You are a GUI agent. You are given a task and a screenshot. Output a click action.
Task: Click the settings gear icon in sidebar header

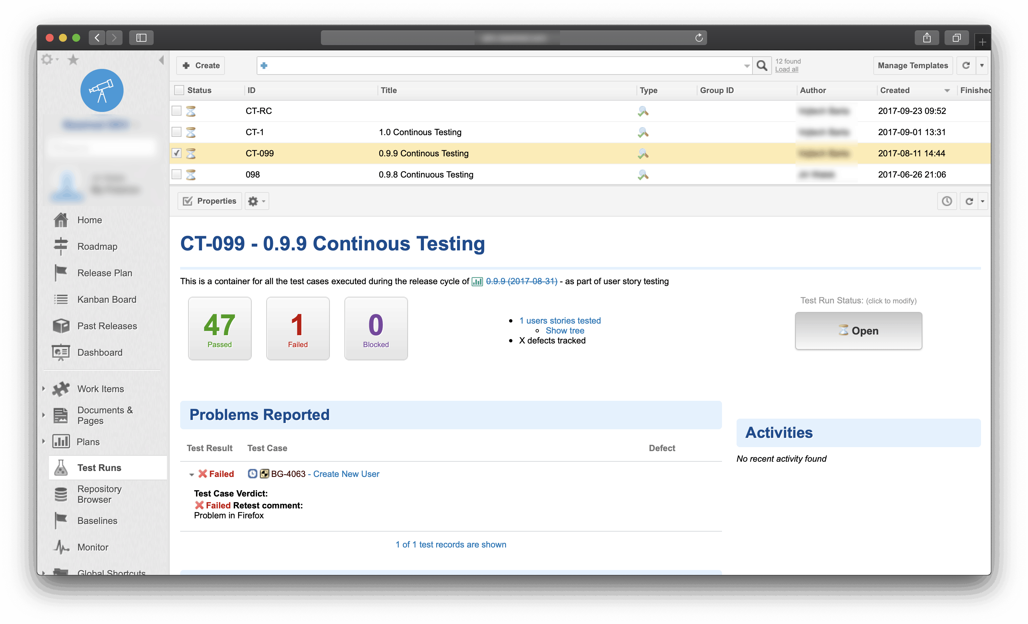[x=48, y=60]
